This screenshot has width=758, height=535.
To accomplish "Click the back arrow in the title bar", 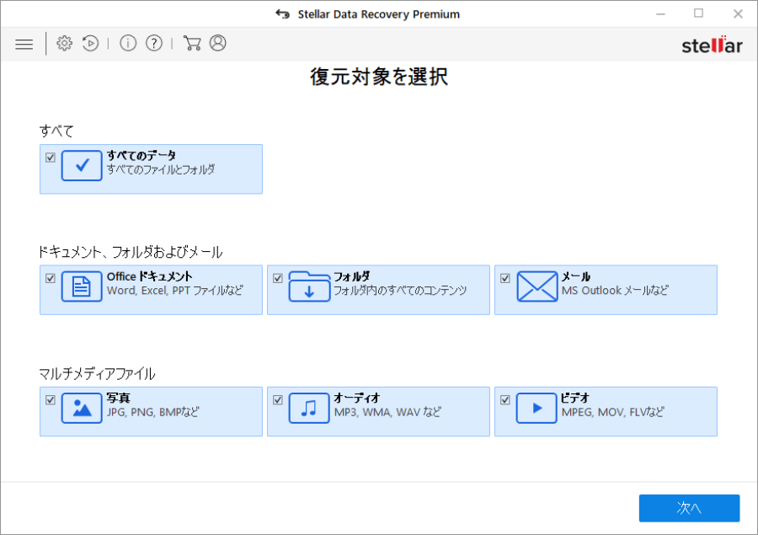I will click(282, 13).
